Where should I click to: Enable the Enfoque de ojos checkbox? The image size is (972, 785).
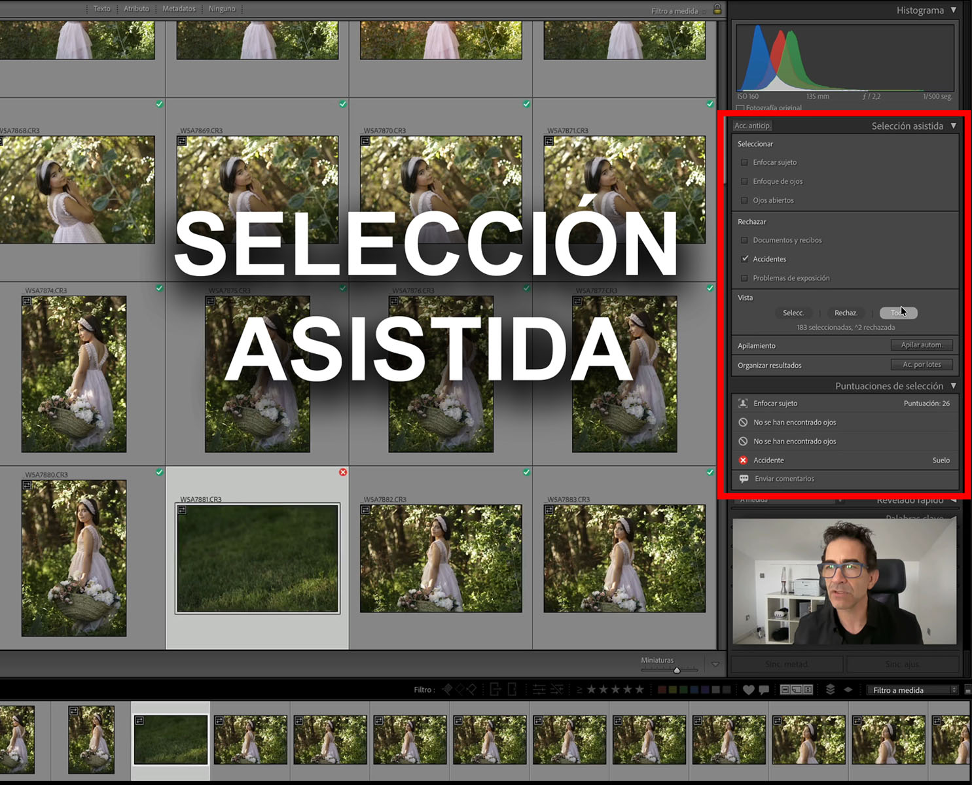click(744, 181)
